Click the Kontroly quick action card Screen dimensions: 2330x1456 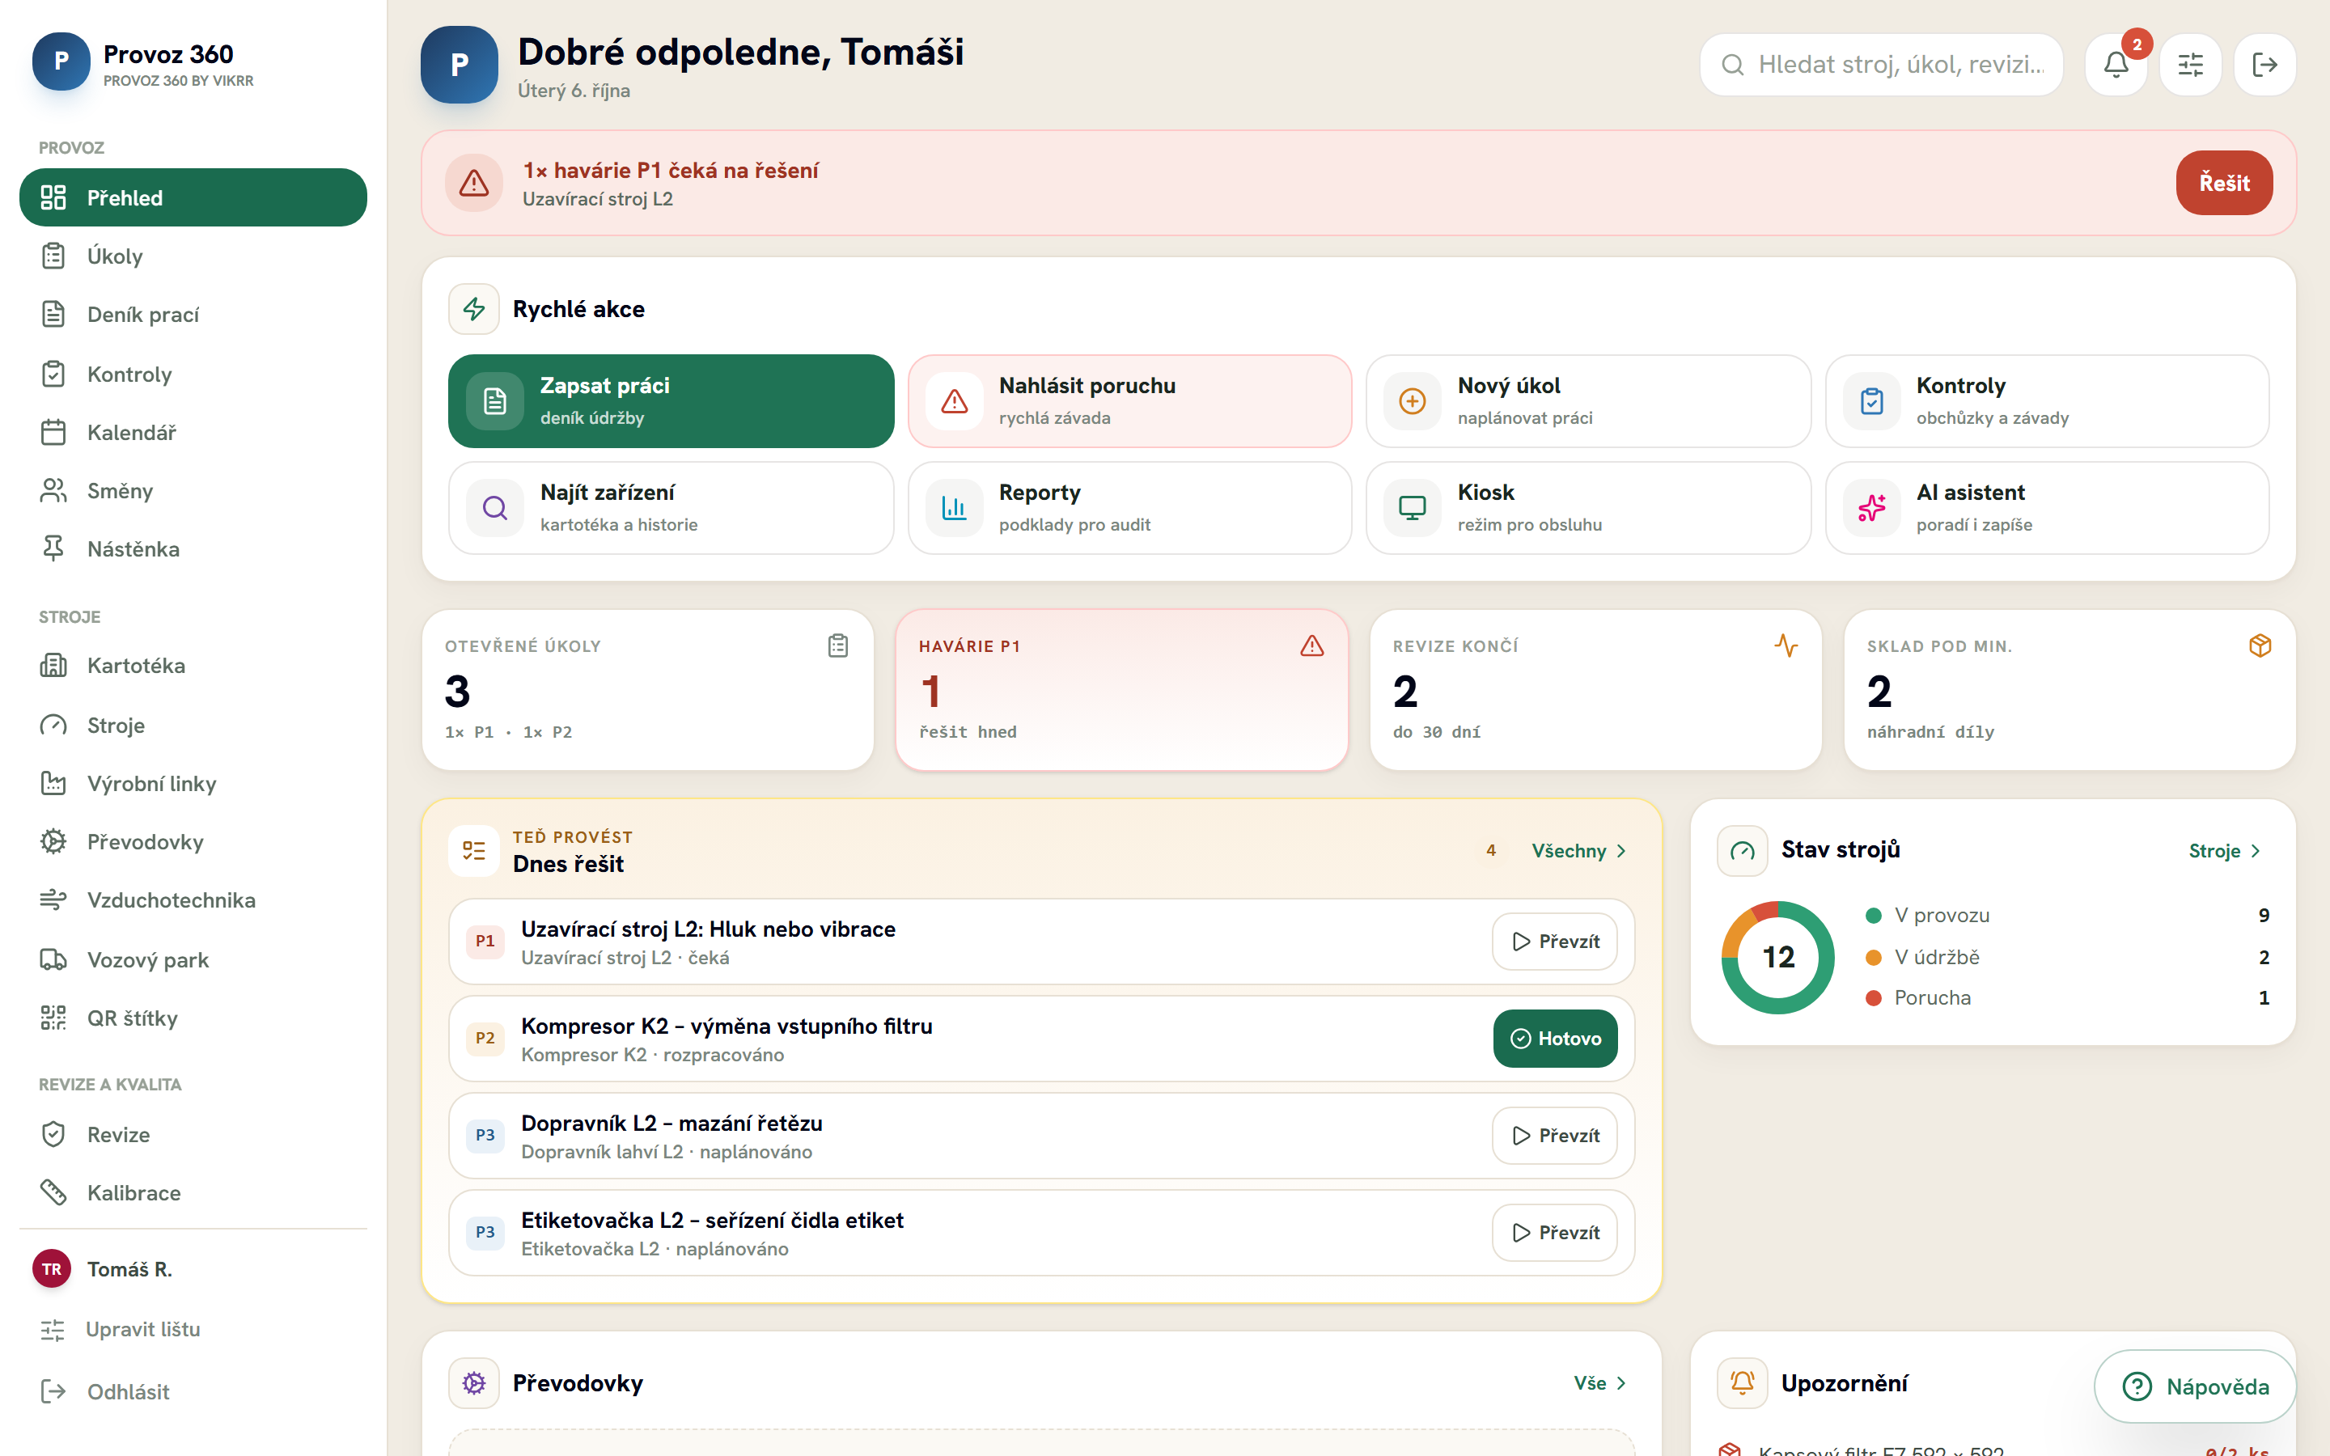[x=2047, y=400]
